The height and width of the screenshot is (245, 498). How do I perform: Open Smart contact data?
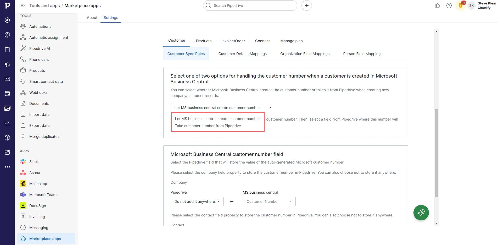tap(46, 81)
